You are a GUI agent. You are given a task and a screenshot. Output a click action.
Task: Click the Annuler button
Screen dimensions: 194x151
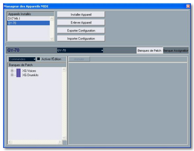coord(79,59)
